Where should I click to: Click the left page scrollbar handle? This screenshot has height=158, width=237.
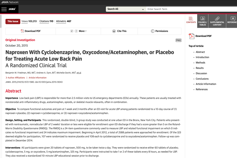coord(1,21)
